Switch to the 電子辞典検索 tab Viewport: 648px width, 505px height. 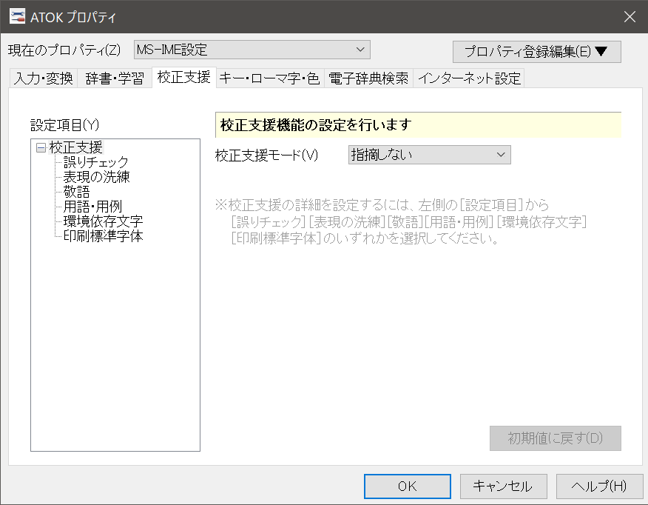368,78
